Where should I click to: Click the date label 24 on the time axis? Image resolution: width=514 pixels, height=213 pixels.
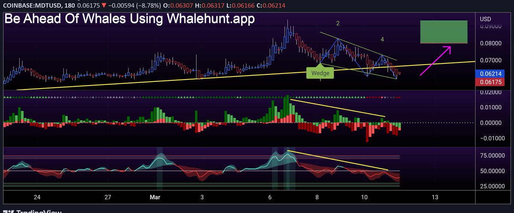[x=37, y=198]
